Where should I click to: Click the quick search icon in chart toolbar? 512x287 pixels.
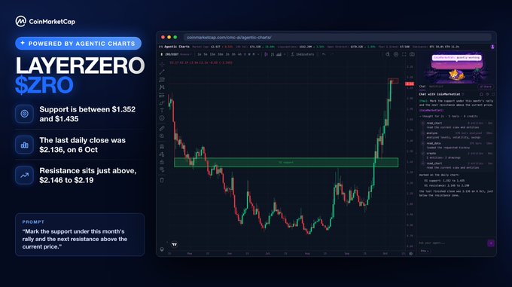pyautogui.click(x=388, y=54)
